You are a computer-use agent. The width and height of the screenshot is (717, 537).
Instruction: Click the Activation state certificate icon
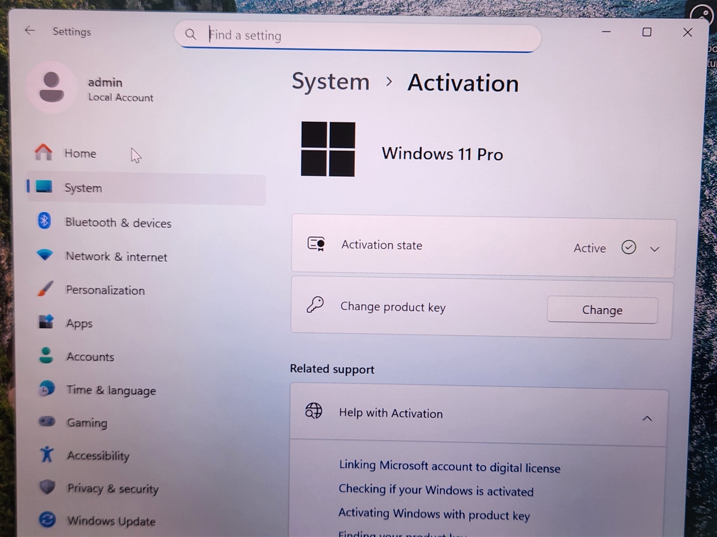click(x=316, y=244)
